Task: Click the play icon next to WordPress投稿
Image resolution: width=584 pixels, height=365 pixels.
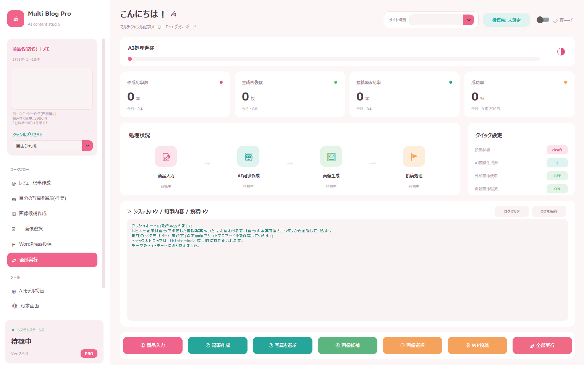Action: 14,245
